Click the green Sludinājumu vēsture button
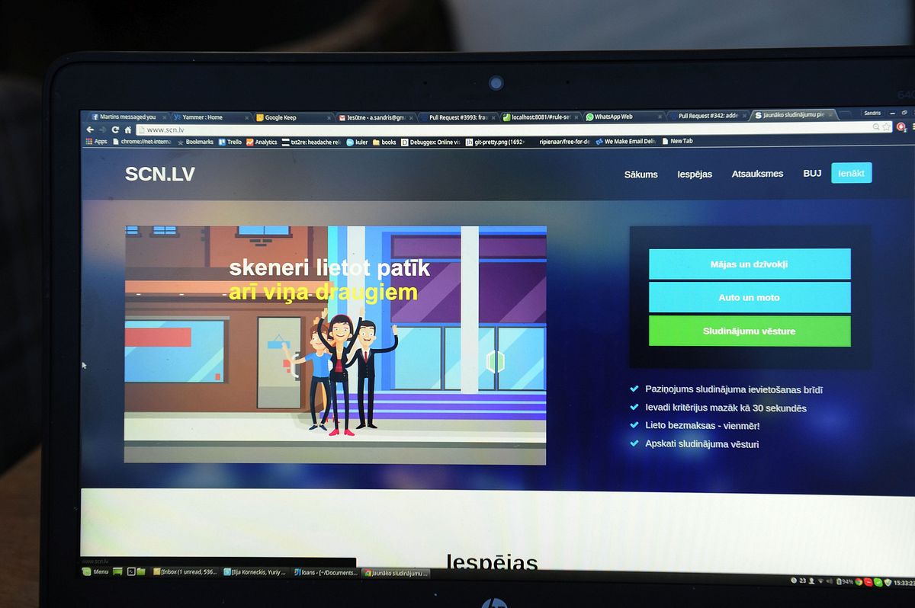Screen dimensions: 915x608 [x=749, y=331]
